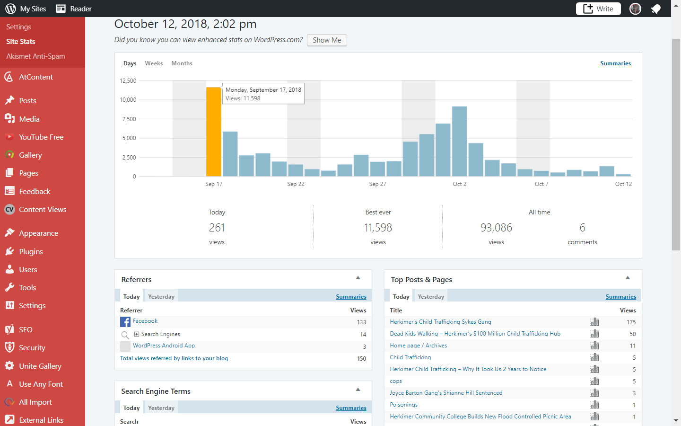
Task: Switch the chart to Weeks view
Action: point(154,63)
